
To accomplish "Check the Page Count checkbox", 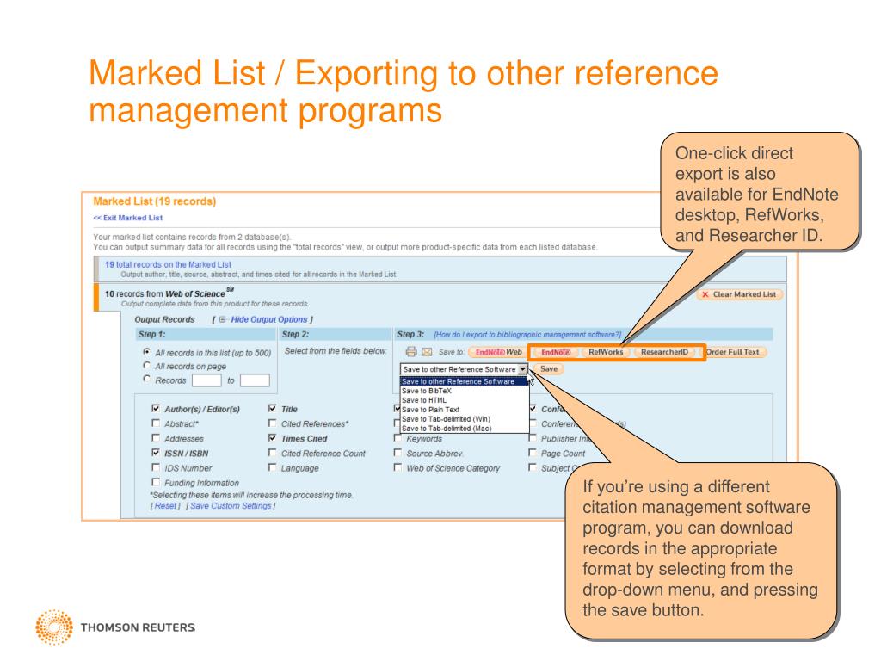I will point(533,453).
